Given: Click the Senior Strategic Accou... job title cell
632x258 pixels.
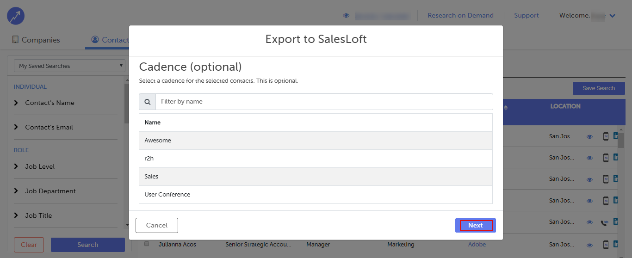Looking at the screenshot, I should tap(258, 244).
